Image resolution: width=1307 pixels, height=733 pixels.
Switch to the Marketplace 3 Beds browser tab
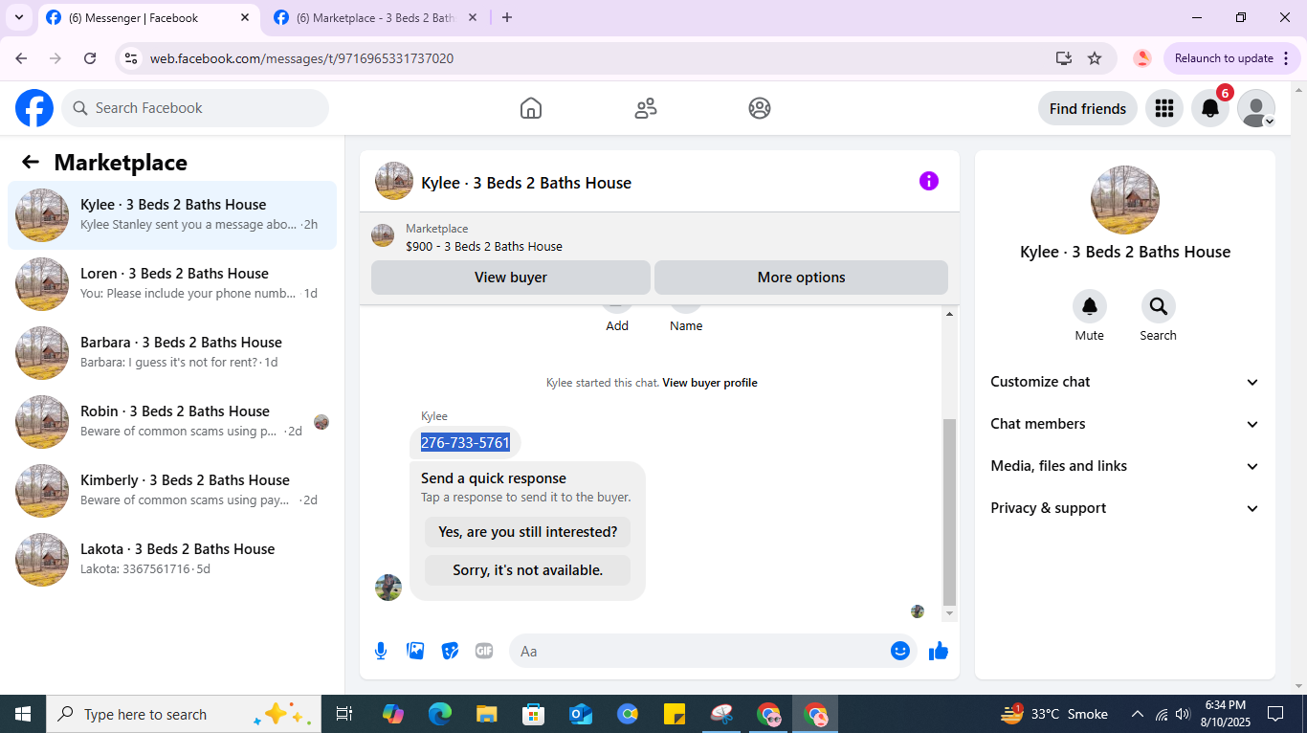point(376,17)
